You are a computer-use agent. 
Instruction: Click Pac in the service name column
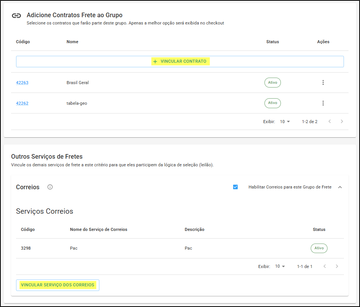(74, 248)
